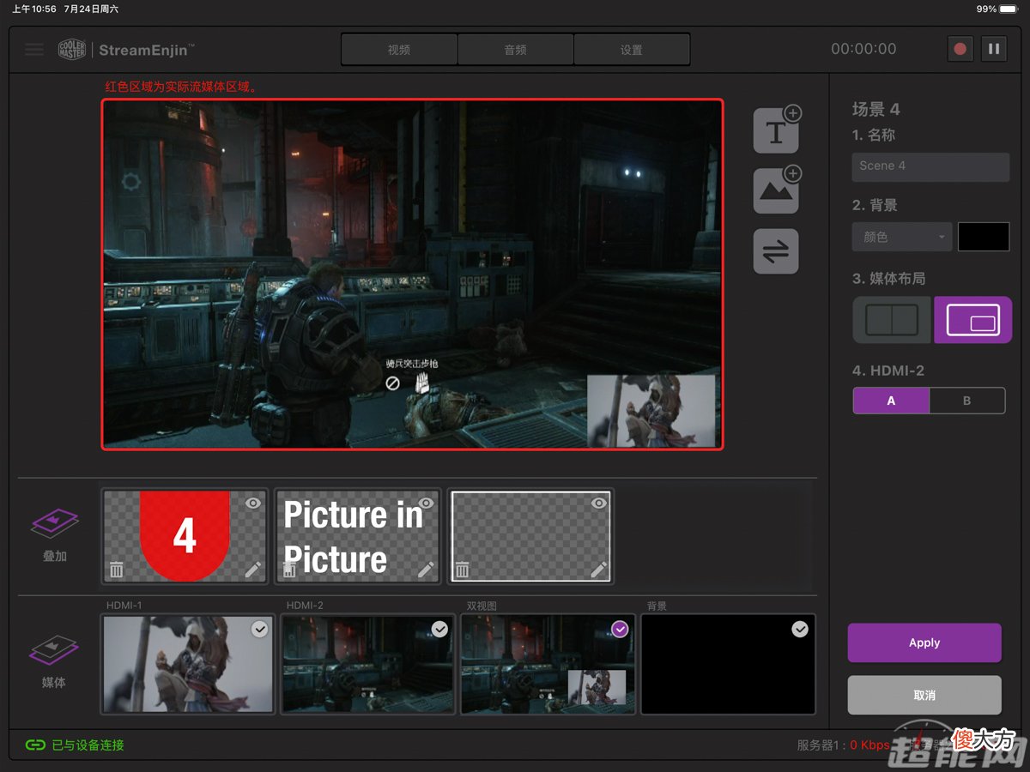The width and height of the screenshot is (1030, 772).
Task: Pause the stream with the pause button
Action: pos(994,49)
